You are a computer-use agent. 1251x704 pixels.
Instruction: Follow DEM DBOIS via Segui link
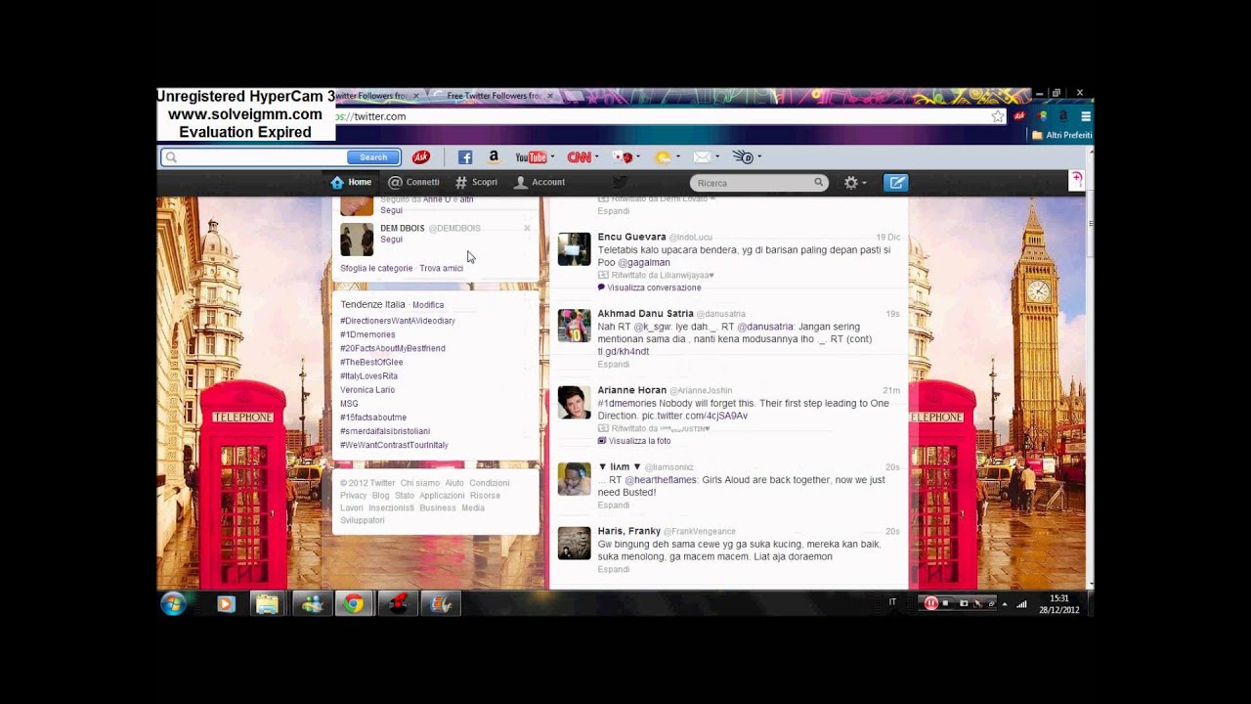tap(391, 240)
